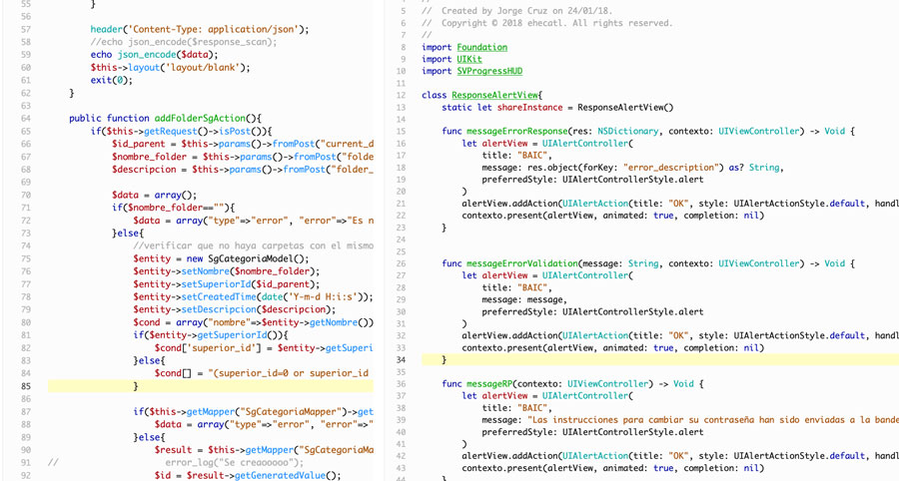Click the '$entity->setDescripcion($descripcion);' line
Image resolution: width=899 pixels, height=481 pixels.
click(x=235, y=309)
